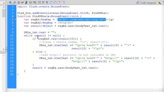Click 'URLs_txt.text' on line 9
The image size is (164, 92).
pyautogui.click(x=35, y=32)
